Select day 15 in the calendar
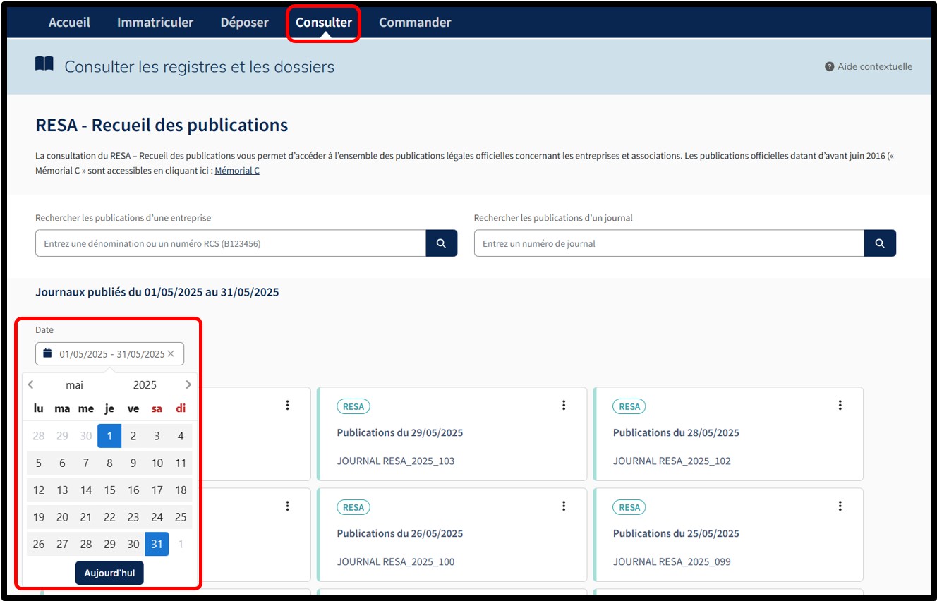 click(x=109, y=490)
